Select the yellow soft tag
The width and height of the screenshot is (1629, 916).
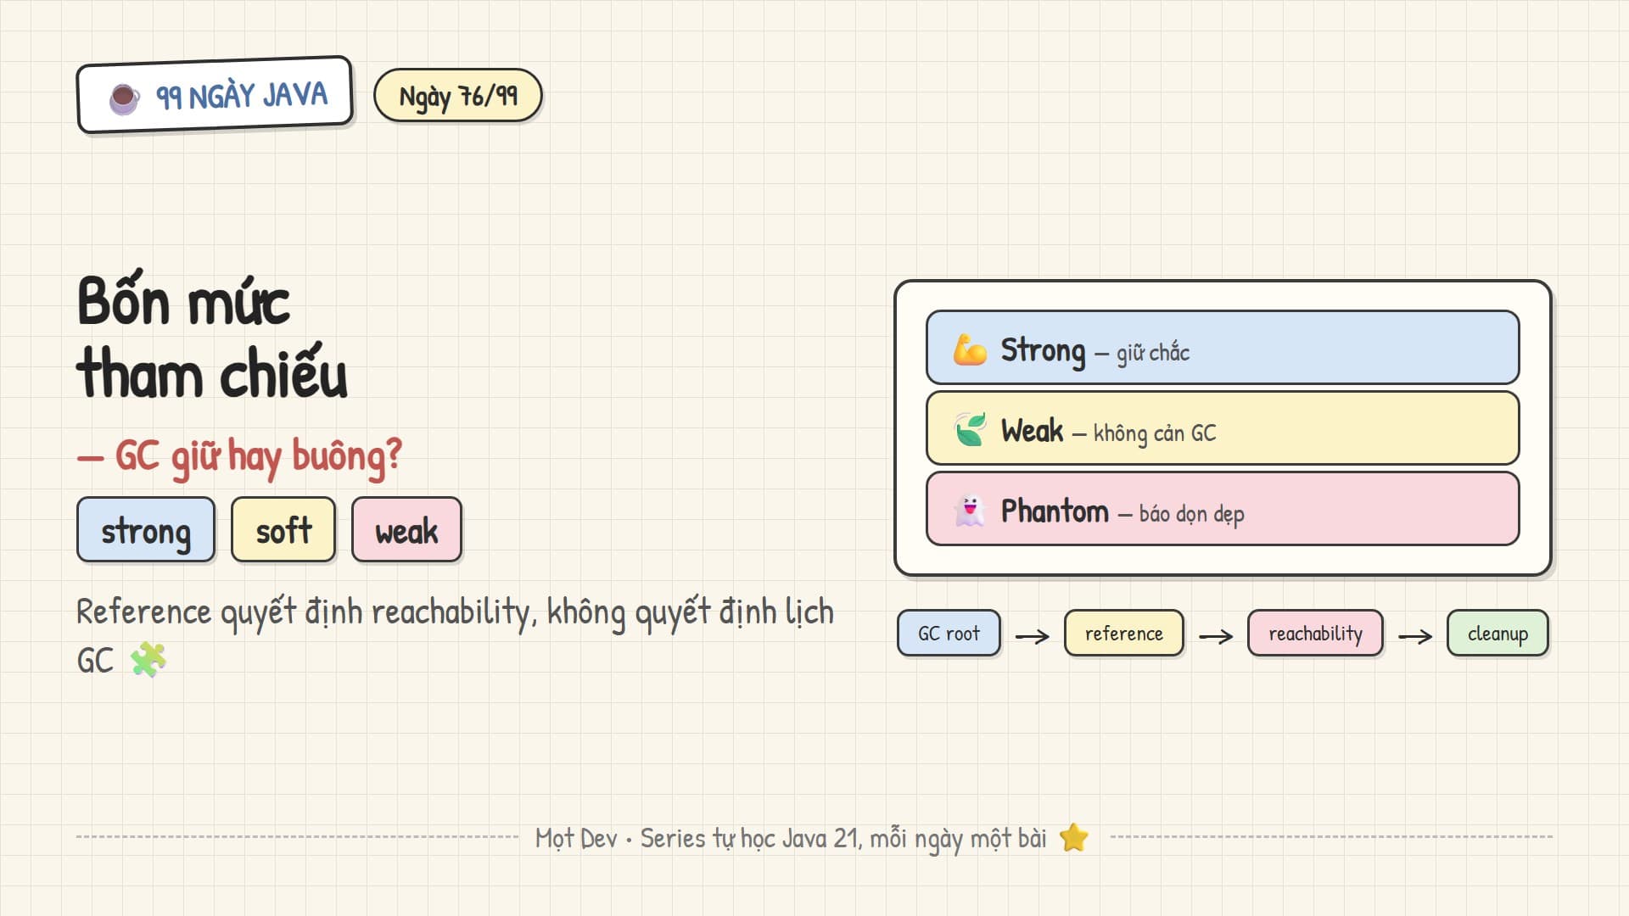283,530
